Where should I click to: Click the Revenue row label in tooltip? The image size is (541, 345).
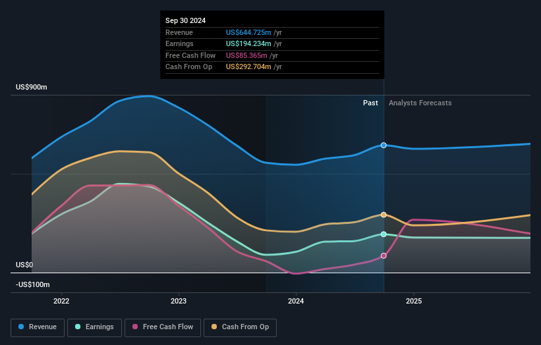coord(179,32)
